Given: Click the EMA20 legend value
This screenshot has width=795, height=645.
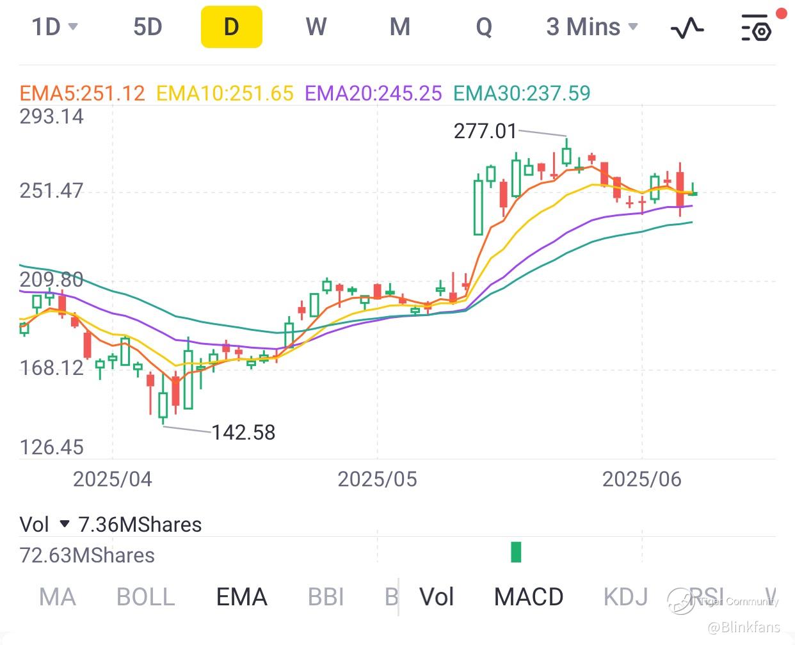Looking at the screenshot, I should (373, 93).
